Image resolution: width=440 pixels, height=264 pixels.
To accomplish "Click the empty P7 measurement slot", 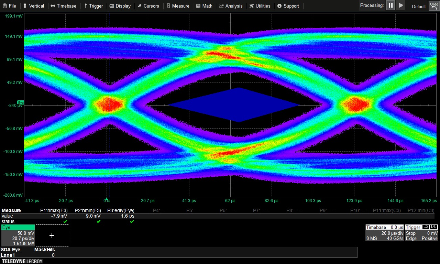I will [x=260, y=210].
